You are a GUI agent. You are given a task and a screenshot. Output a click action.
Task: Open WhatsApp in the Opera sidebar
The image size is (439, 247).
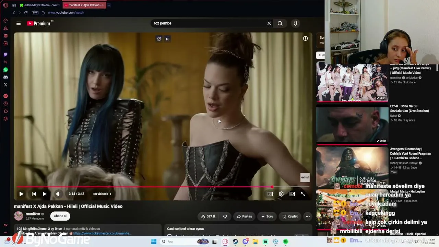coord(5,70)
